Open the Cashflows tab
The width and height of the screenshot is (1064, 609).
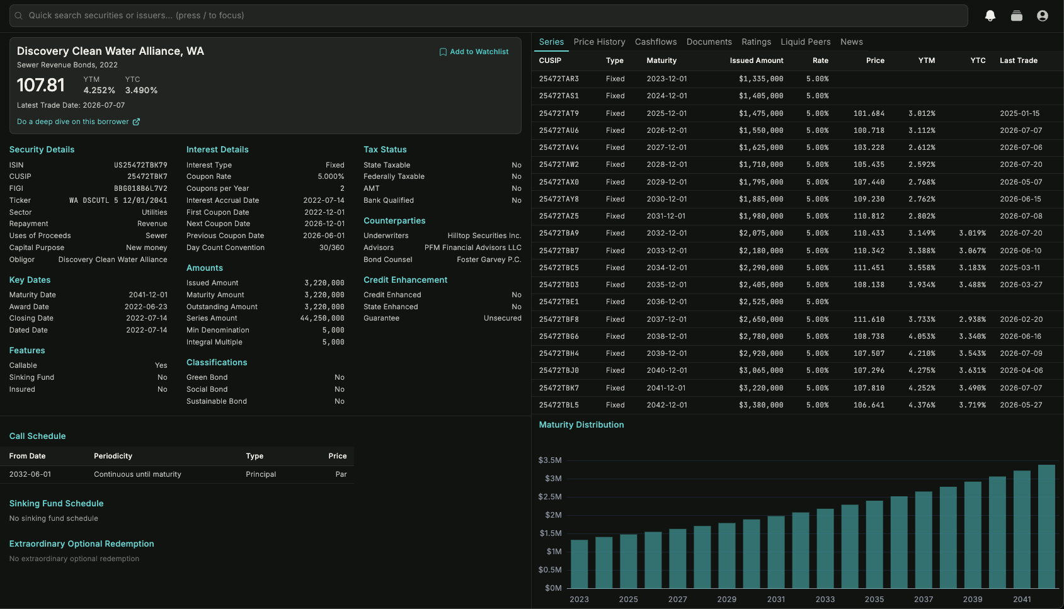pos(656,42)
